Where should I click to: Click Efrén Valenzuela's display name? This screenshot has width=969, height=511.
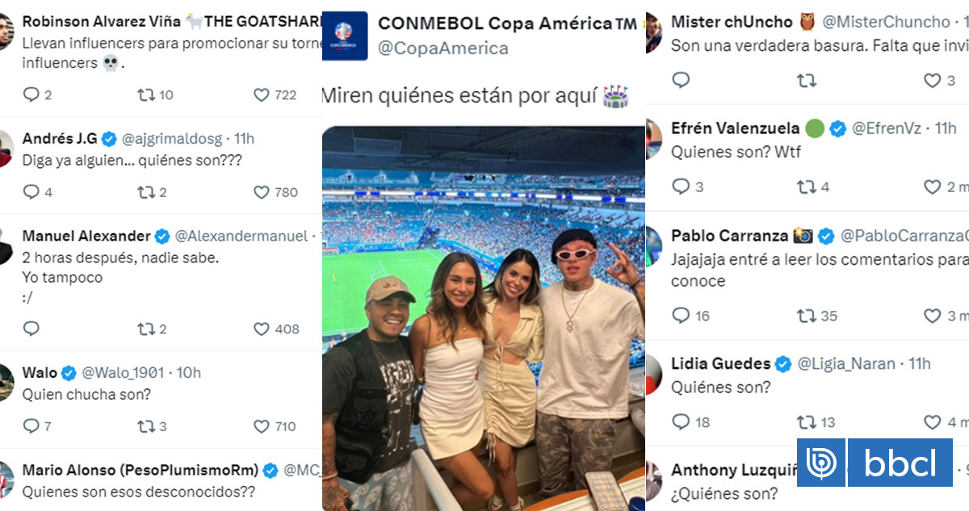point(736,128)
